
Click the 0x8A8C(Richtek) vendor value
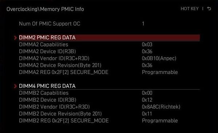point(161,107)
